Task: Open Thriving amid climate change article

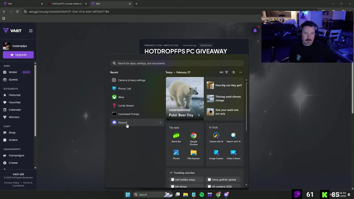Action: tap(224, 98)
